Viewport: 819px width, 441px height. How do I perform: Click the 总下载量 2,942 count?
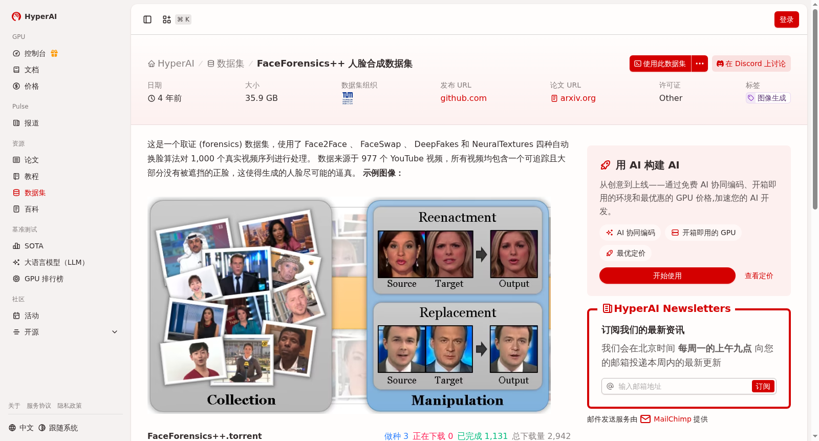click(541, 436)
